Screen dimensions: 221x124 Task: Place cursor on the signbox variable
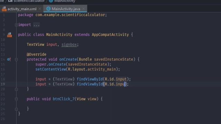coord(69,44)
